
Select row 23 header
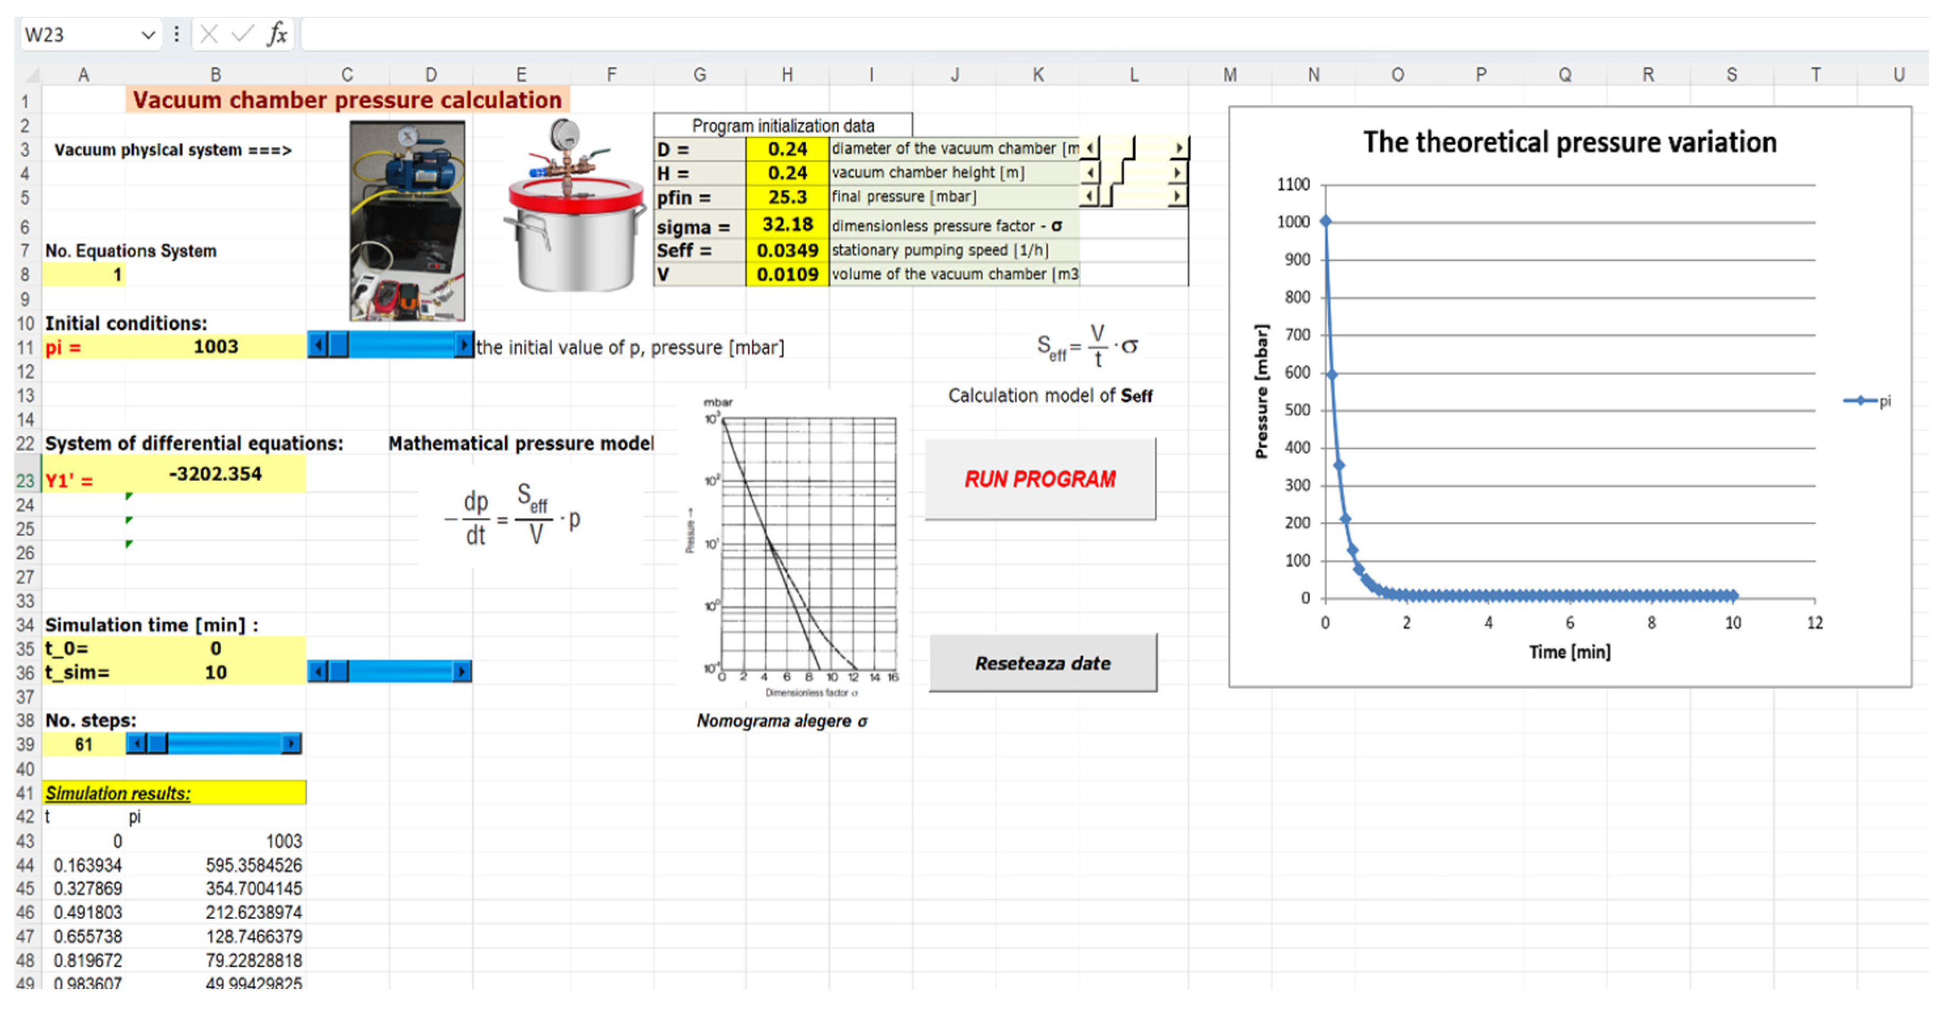[26, 481]
